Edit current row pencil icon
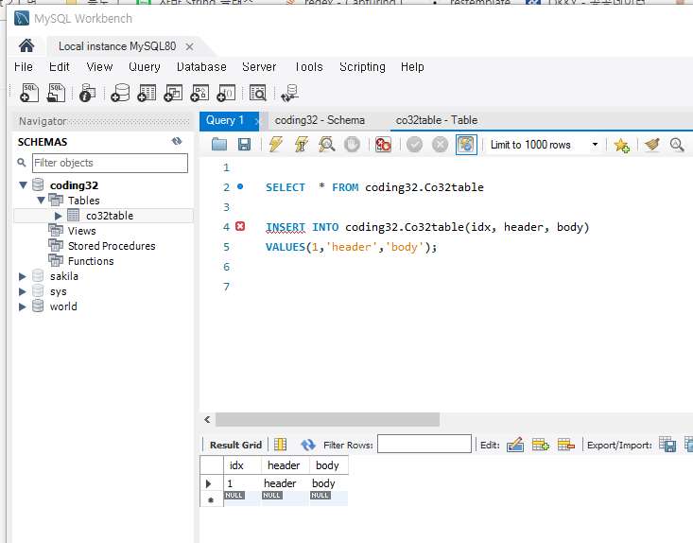Image resolution: width=693 pixels, height=543 pixels. (515, 445)
